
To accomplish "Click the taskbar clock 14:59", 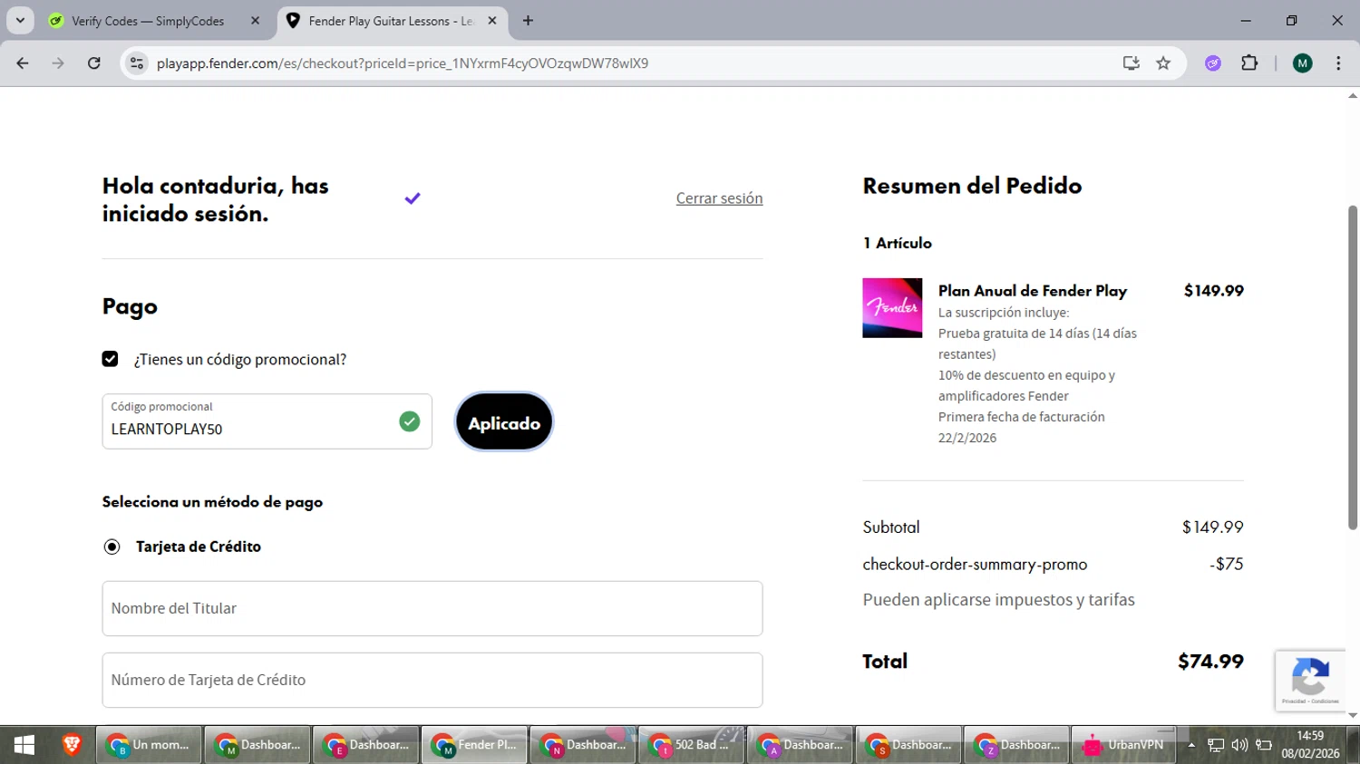I will [1310, 744].
